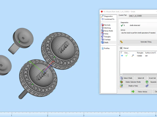This screenshot has width=157, height=117.
Task: Switch to the Triangles step
Action: coord(107,37)
